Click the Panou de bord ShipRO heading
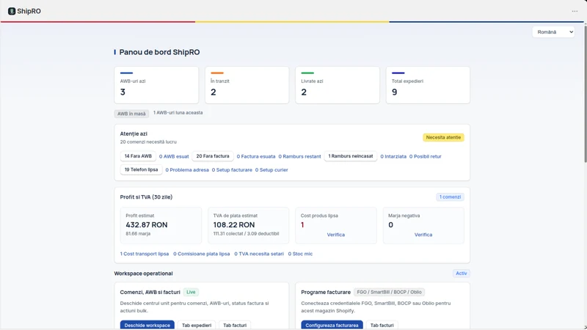Screen dimensions: 587x330 [159, 52]
